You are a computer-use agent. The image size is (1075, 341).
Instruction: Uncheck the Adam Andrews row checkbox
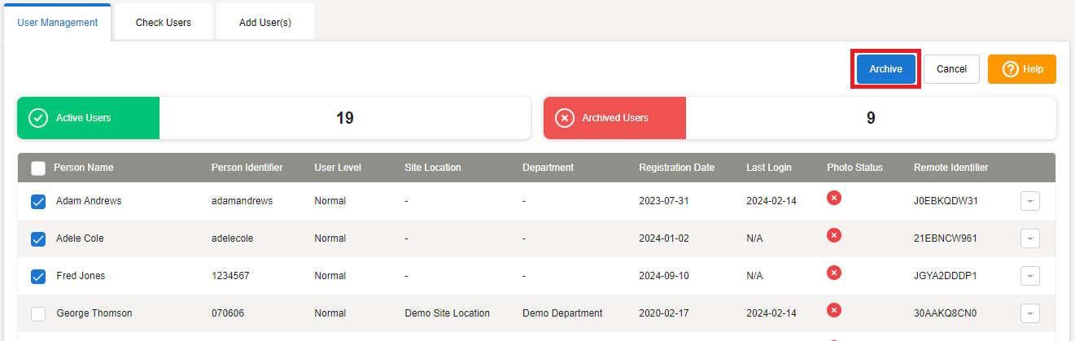point(38,202)
